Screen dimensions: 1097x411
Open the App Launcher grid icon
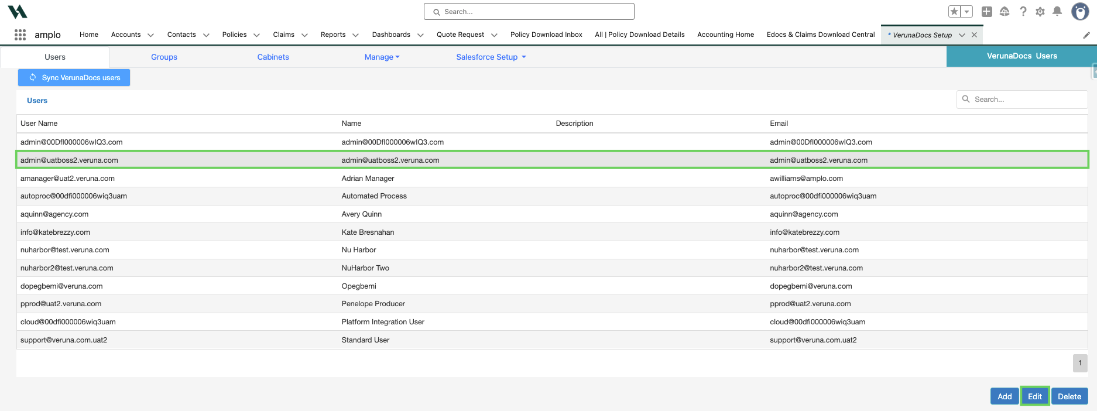tap(20, 35)
